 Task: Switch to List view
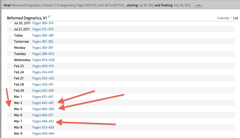pyautogui.click(x=236, y=18)
